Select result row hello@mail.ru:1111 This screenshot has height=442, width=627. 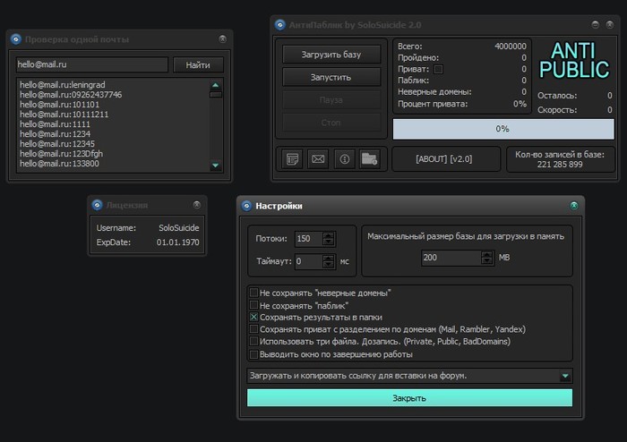point(56,124)
